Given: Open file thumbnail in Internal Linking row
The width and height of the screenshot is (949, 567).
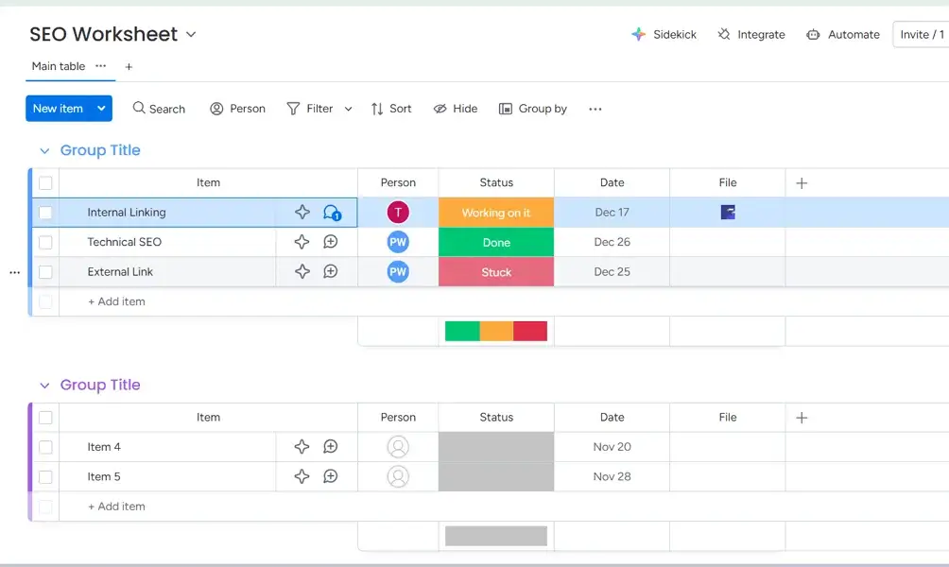Looking at the screenshot, I should point(728,213).
